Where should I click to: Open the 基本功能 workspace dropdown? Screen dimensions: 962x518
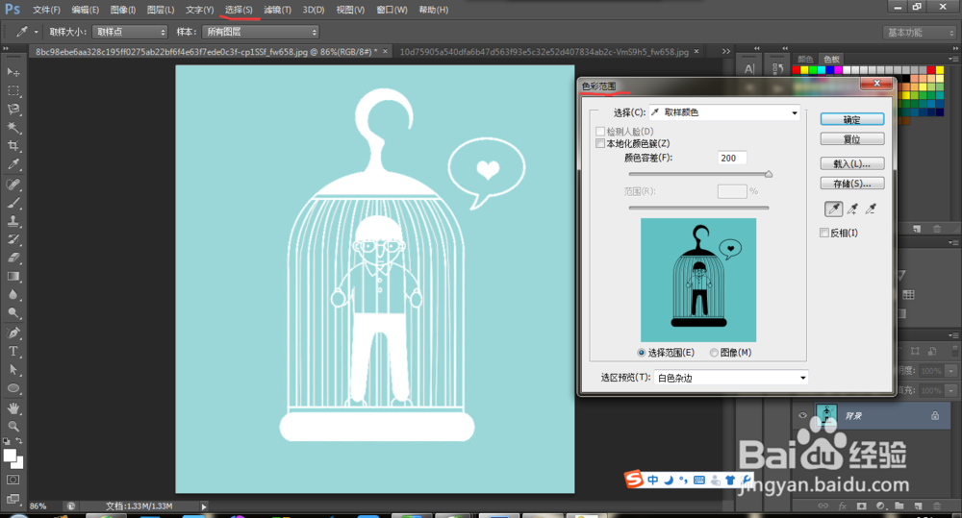920,33
